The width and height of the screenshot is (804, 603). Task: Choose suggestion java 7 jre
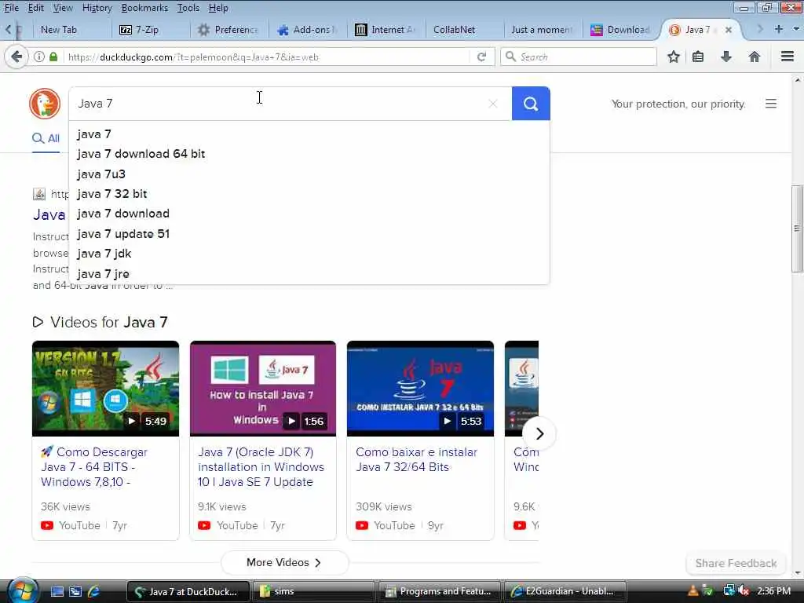309,274
